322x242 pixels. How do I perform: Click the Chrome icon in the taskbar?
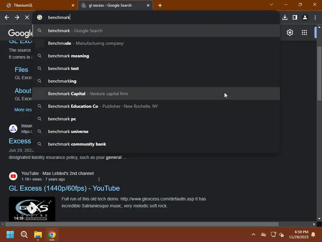(52, 234)
